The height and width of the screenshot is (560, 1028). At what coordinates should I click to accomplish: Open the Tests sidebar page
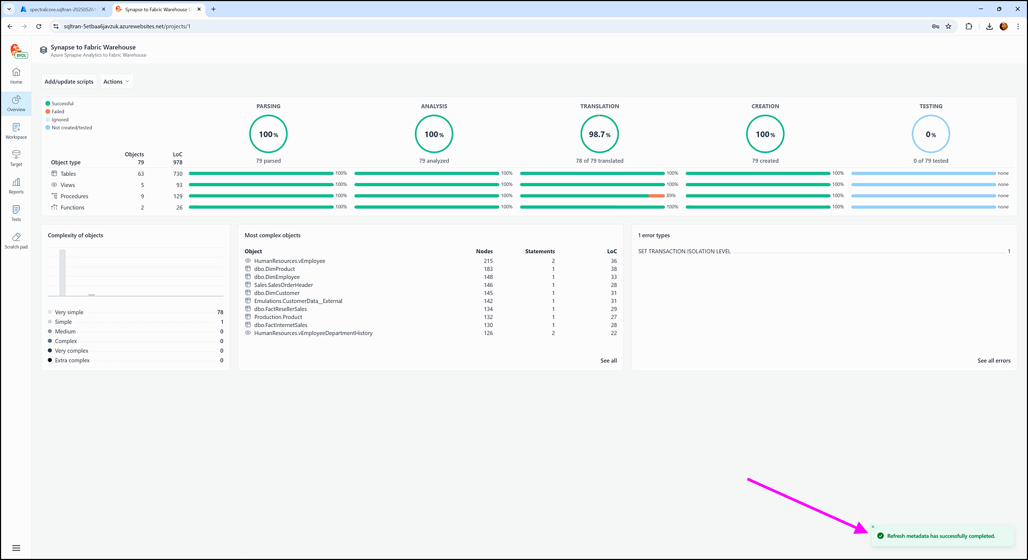coord(16,213)
